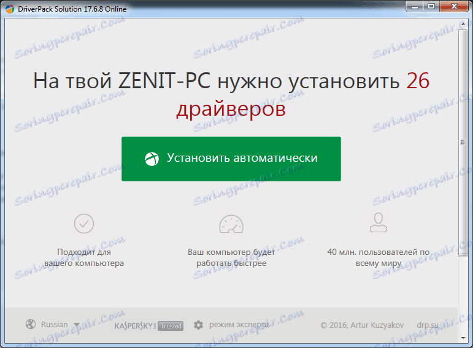Close the DriverPack Solution window
The image size is (473, 348).
454,6
